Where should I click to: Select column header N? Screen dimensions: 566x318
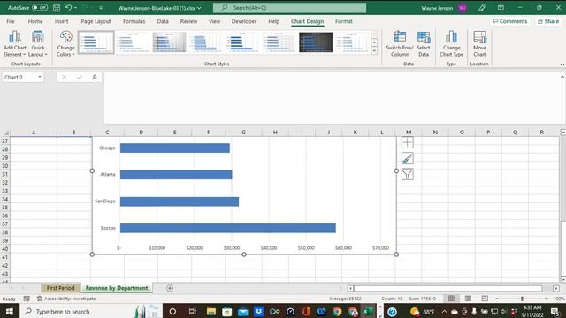pos(435,132)
